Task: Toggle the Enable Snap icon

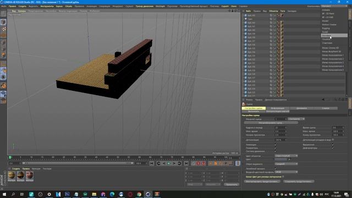Action: [3, 86]
